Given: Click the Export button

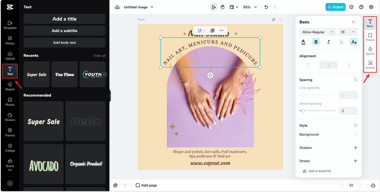Looking at the screenshot, I should (335, 7).
